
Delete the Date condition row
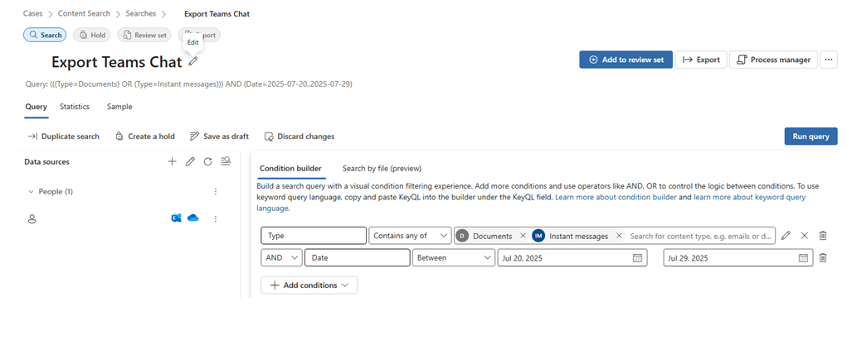[x=823, y=257]
